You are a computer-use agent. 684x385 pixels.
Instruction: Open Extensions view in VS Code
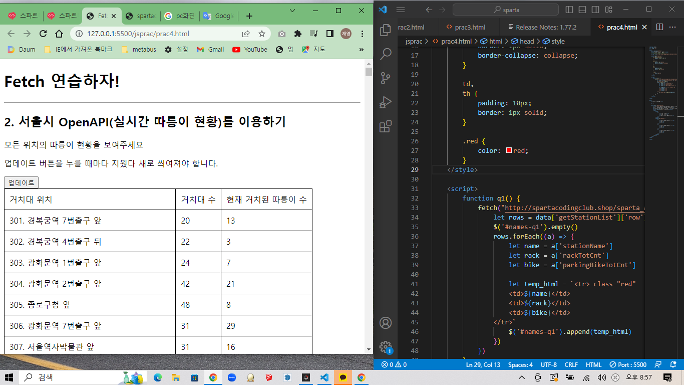click(386, 126)
